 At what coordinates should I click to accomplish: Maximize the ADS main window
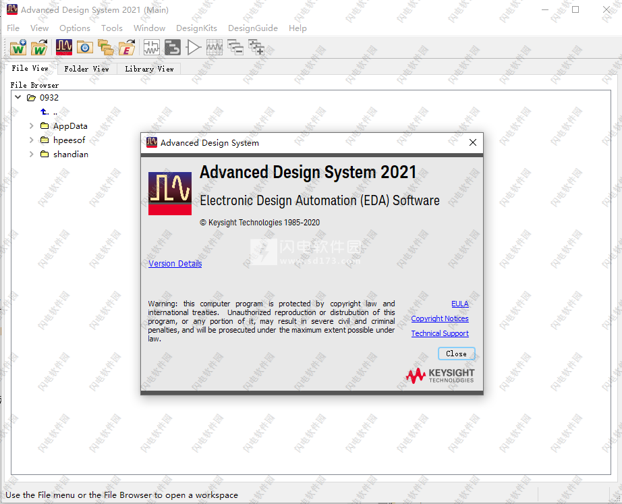click(575, 9)
